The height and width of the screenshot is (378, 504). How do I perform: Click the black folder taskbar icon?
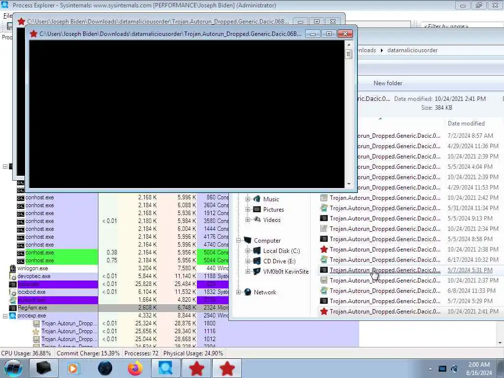pos(43,368)
